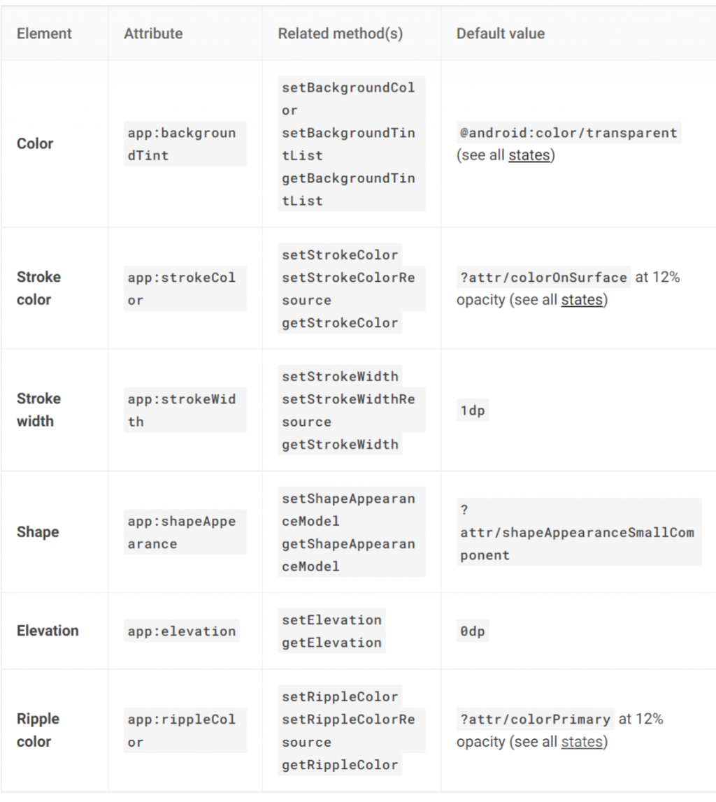
Task: Click the 'states' link in Stroke color row
Action: [581, 300]
